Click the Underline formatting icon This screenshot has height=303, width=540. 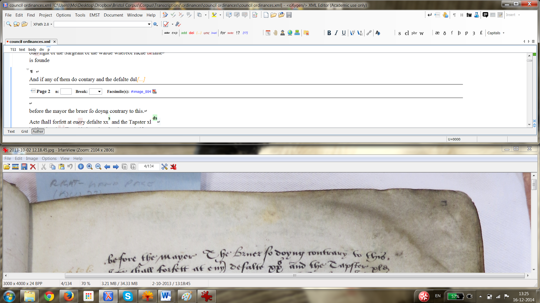point(344,33)
